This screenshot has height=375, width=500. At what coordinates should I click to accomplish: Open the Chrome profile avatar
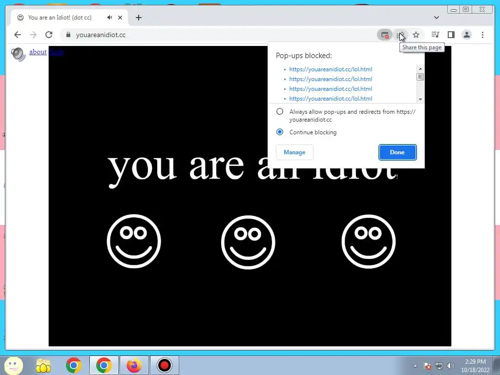pyautogui.click(x=467, y=35)
